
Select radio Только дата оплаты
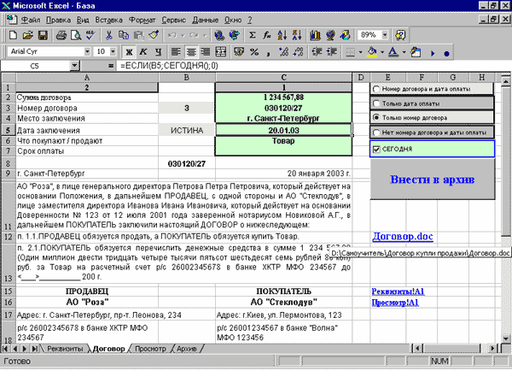click(376, 103)
